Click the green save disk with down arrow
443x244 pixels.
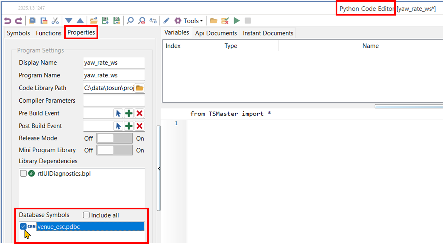click(105, 21)
